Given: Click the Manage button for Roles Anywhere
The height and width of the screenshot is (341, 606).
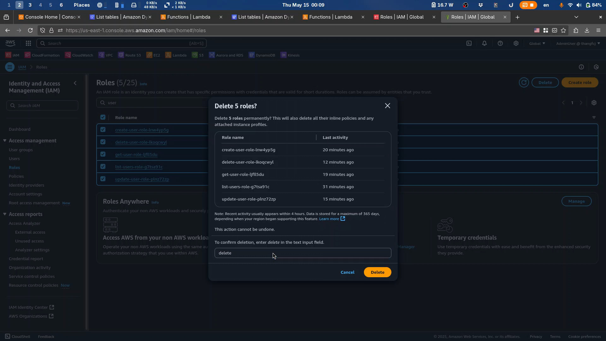Looking at the screenshot, I should 577,201.
